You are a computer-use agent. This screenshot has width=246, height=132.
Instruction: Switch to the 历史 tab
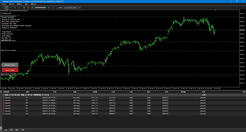coord(12,130)
